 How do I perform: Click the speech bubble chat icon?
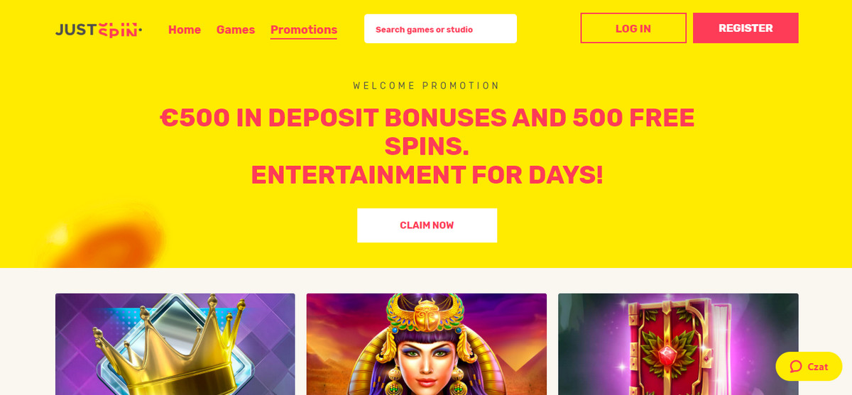pos(796,367)
